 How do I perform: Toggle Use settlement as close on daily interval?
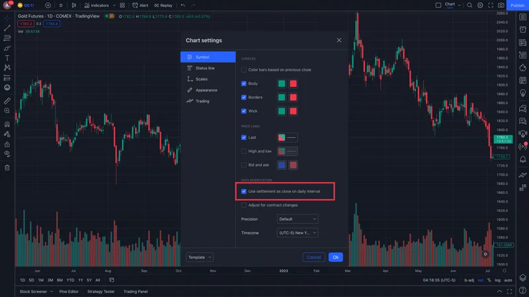pos(243,191)
